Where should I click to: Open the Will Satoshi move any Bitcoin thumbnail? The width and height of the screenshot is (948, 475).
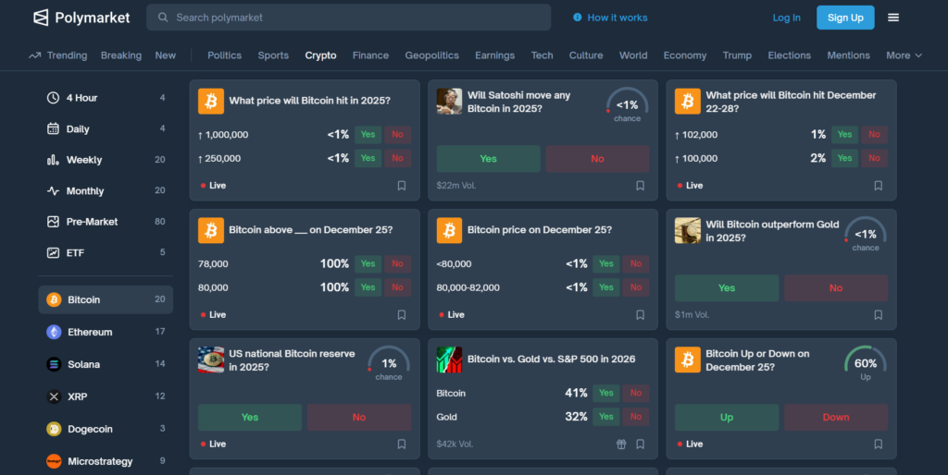pyautogui.click(x=449, y=102)
